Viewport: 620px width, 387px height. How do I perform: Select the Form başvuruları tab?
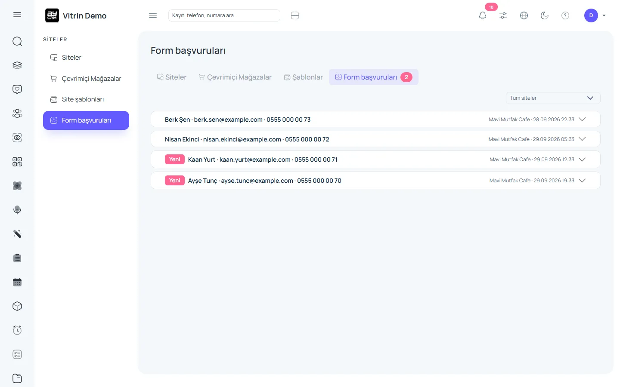(374, 77)
